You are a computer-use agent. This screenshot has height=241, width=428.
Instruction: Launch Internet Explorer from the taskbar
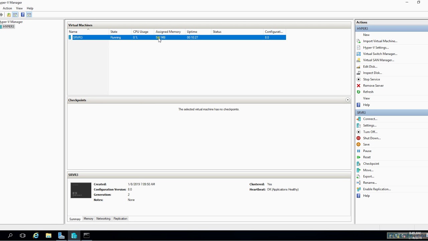point(36,236)
